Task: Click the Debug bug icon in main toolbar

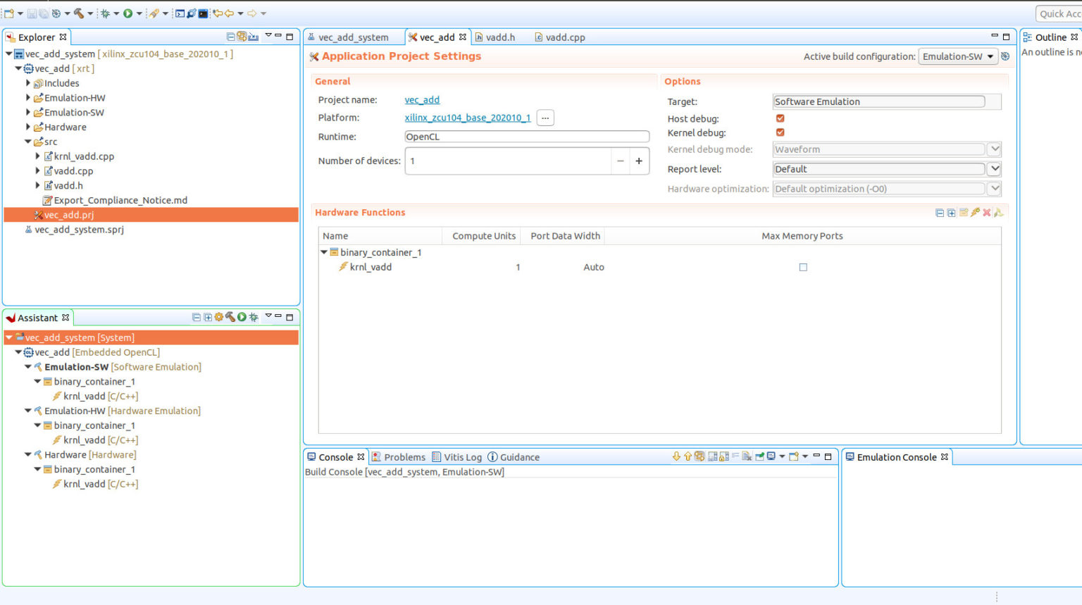Action: 105,13
